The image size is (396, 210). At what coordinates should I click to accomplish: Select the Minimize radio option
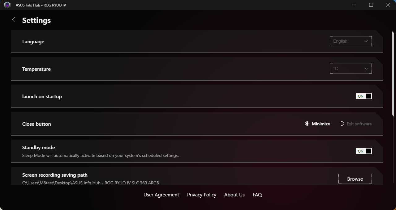[307, 124]
